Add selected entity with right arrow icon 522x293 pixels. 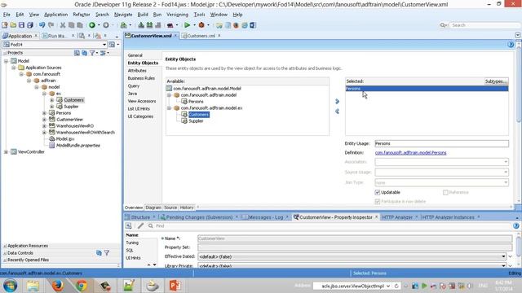pyautogui.click(x=337, y=101)
